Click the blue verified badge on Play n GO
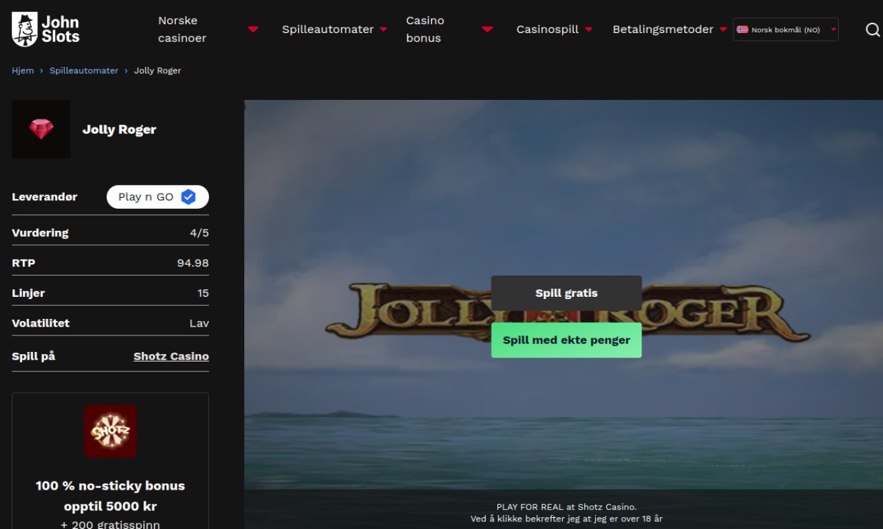 [188, 197]
